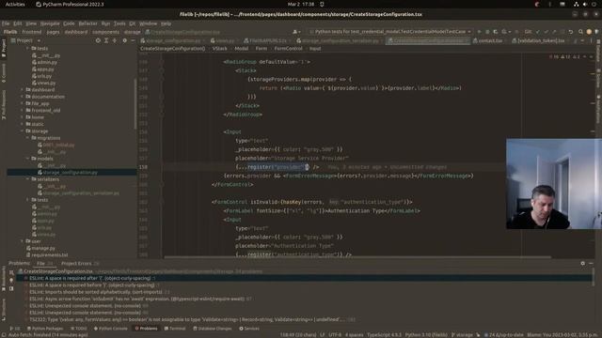
Task: Click the lightbulb quick-fix icon in Problems panel
Action: click(11, 280)
